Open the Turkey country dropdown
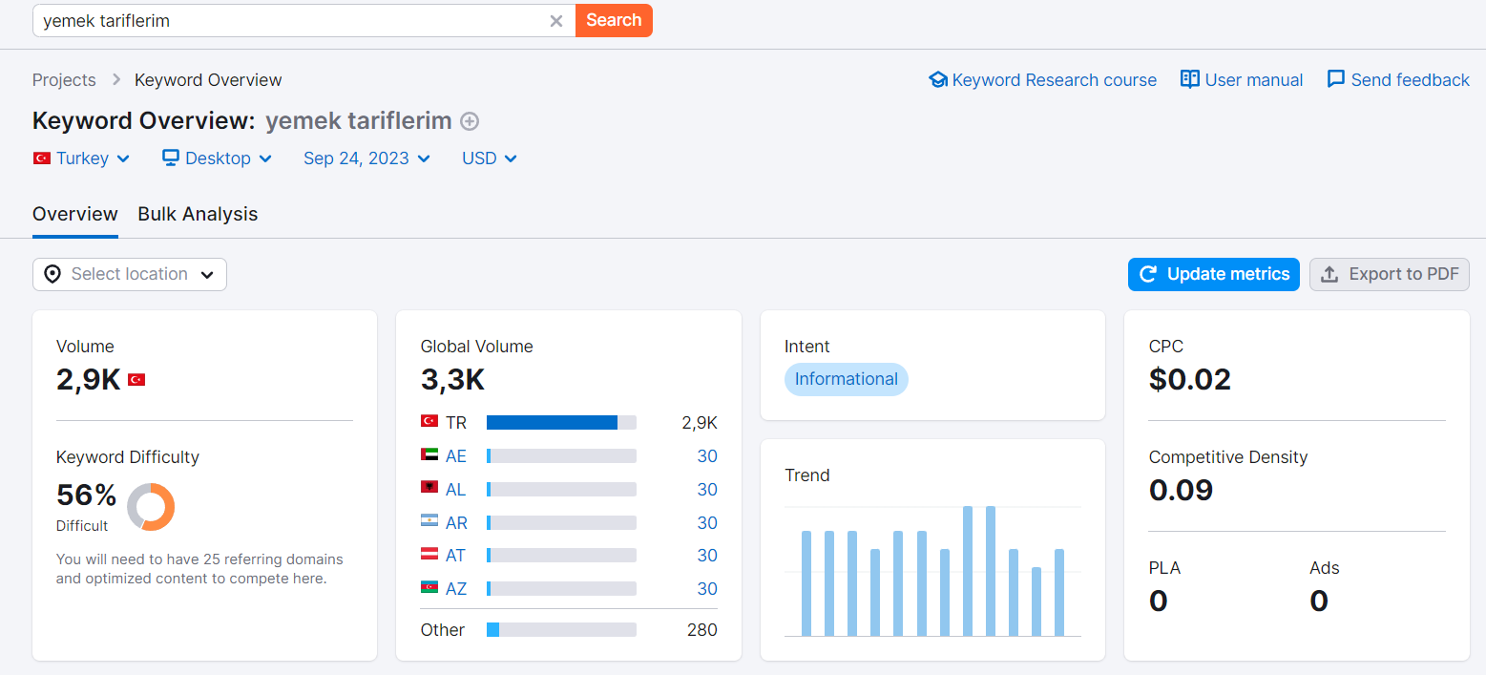Viewport: 1486px width, 675px height. click(x=82, y=158)
